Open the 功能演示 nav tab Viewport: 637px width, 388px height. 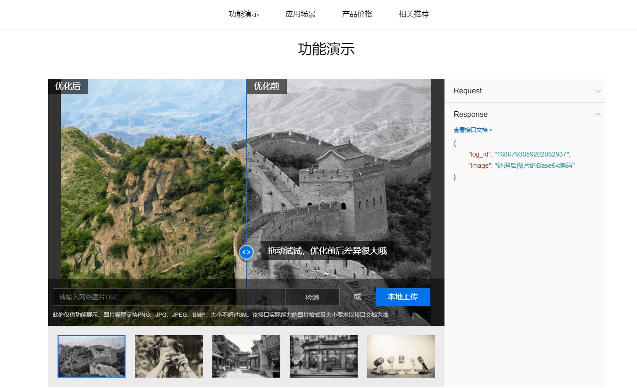click(x=244, y=14)
